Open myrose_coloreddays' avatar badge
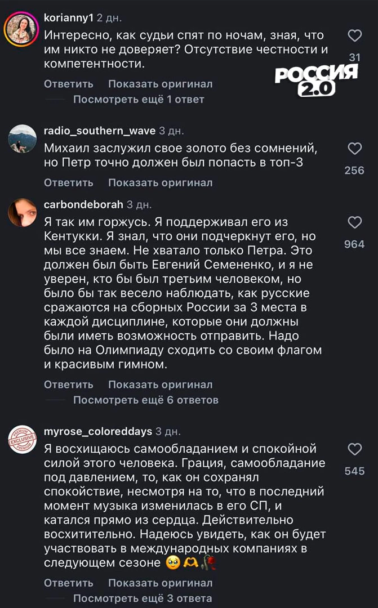378x608 pixels. (22, 440)
